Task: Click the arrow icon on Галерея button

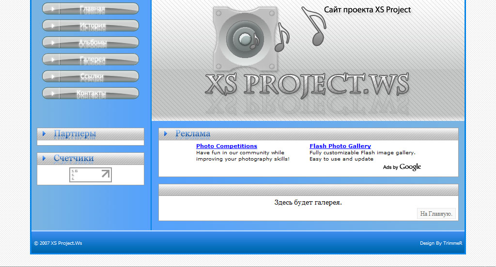Action: [x=53, y=59]
